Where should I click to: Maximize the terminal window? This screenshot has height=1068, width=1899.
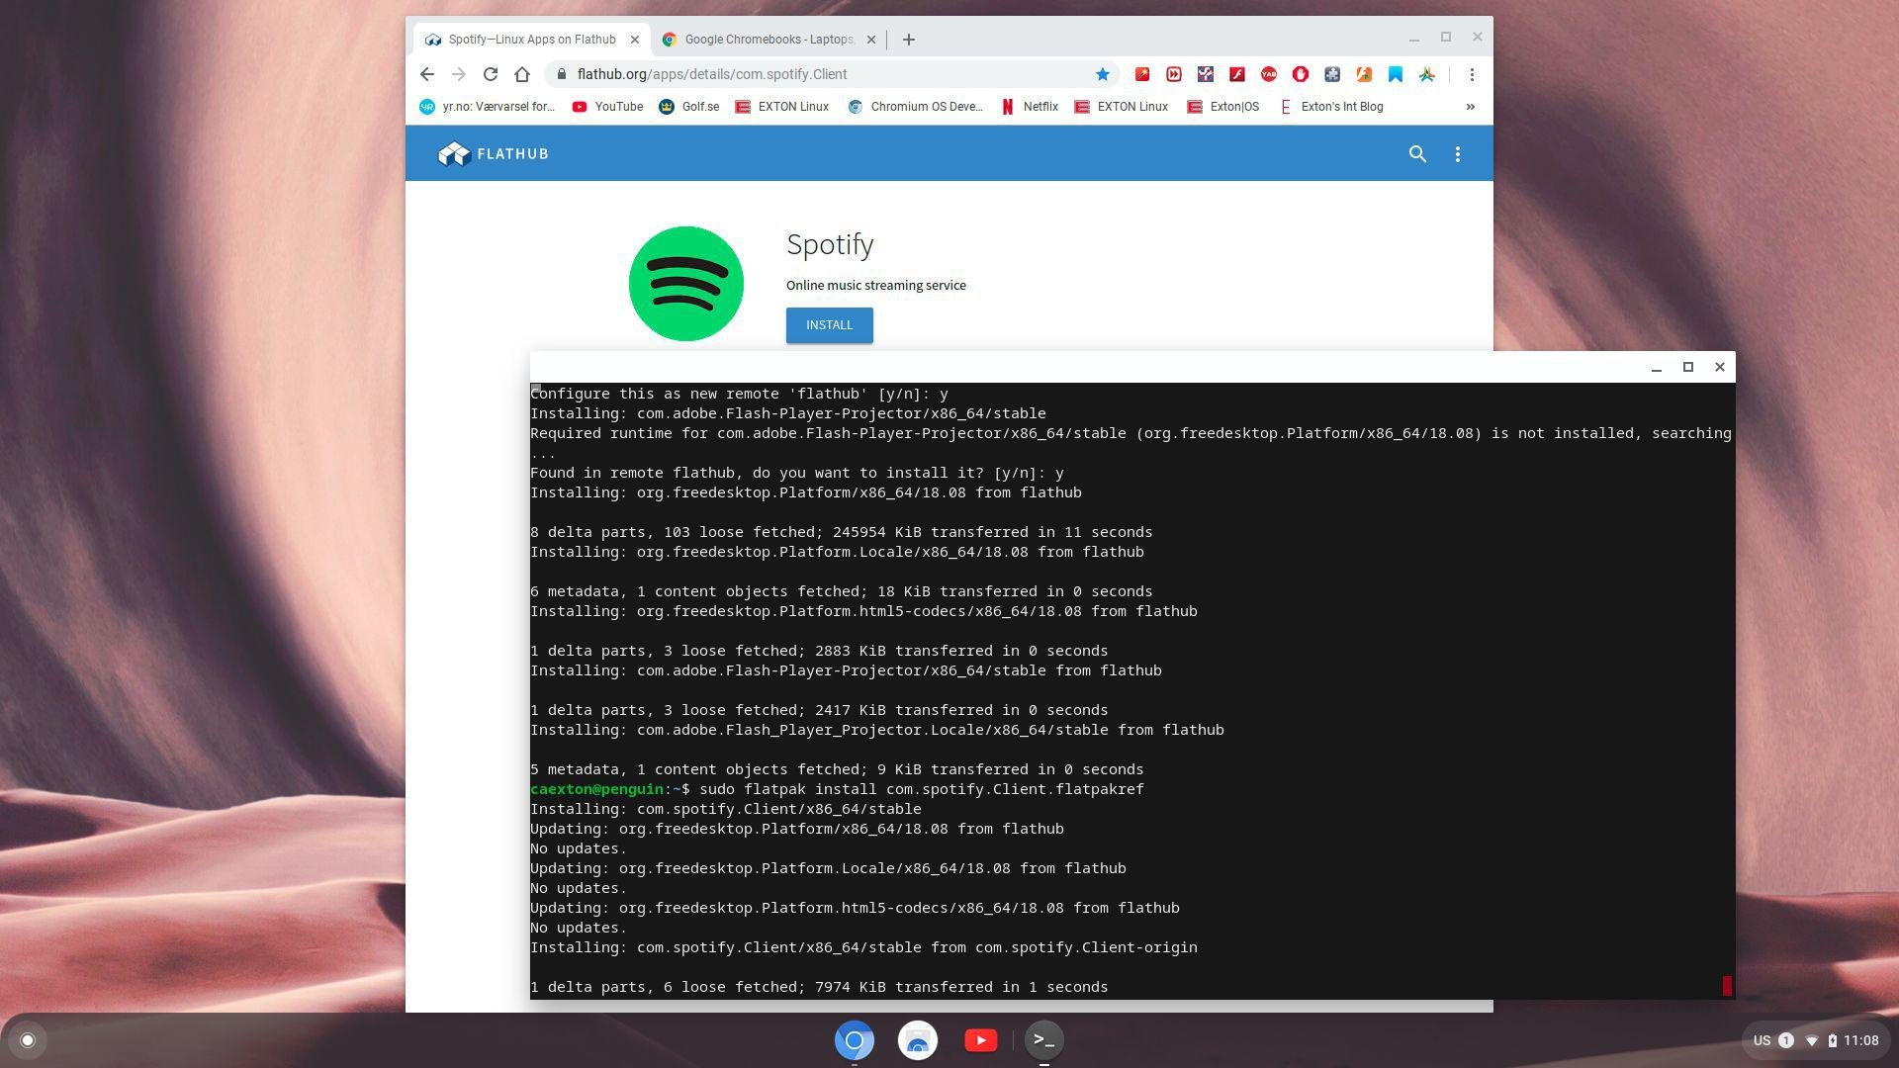point(1688,367)
